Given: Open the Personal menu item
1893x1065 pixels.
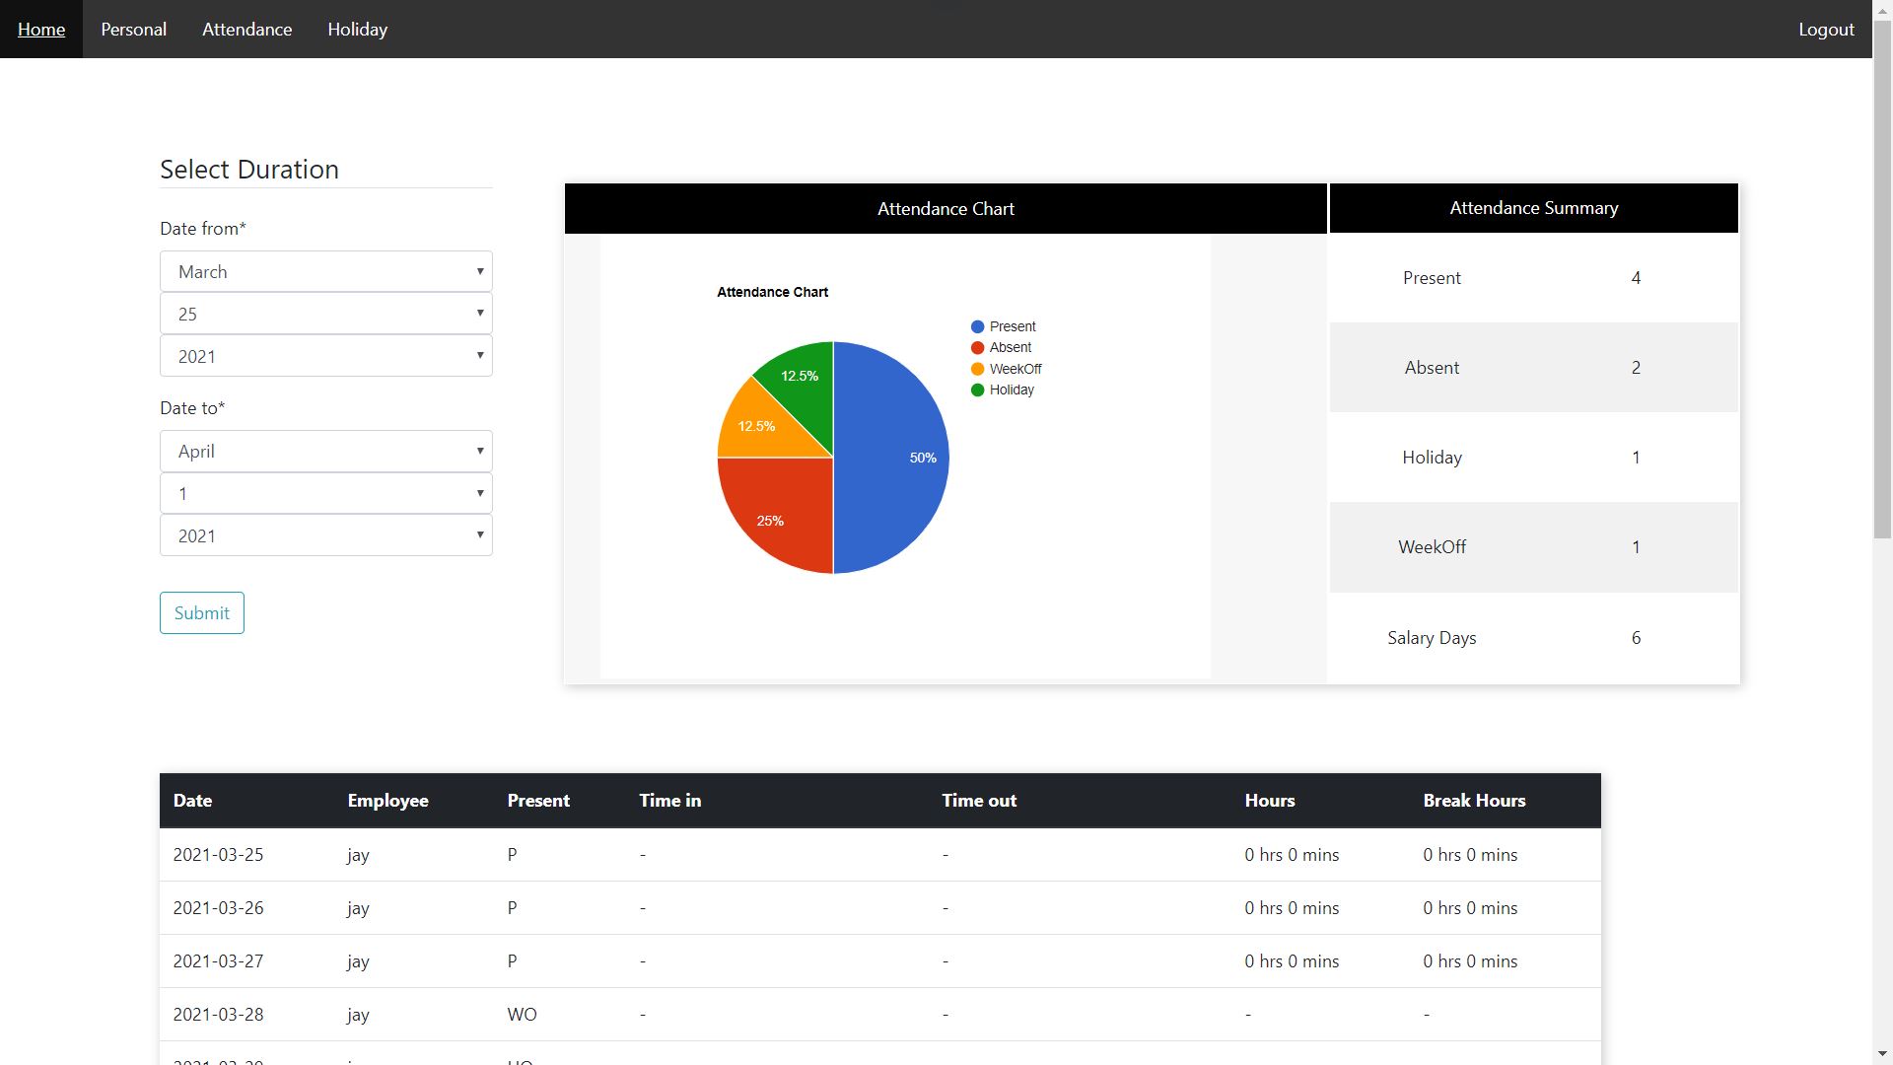Looking at the screenshot, I should (133, 29).
